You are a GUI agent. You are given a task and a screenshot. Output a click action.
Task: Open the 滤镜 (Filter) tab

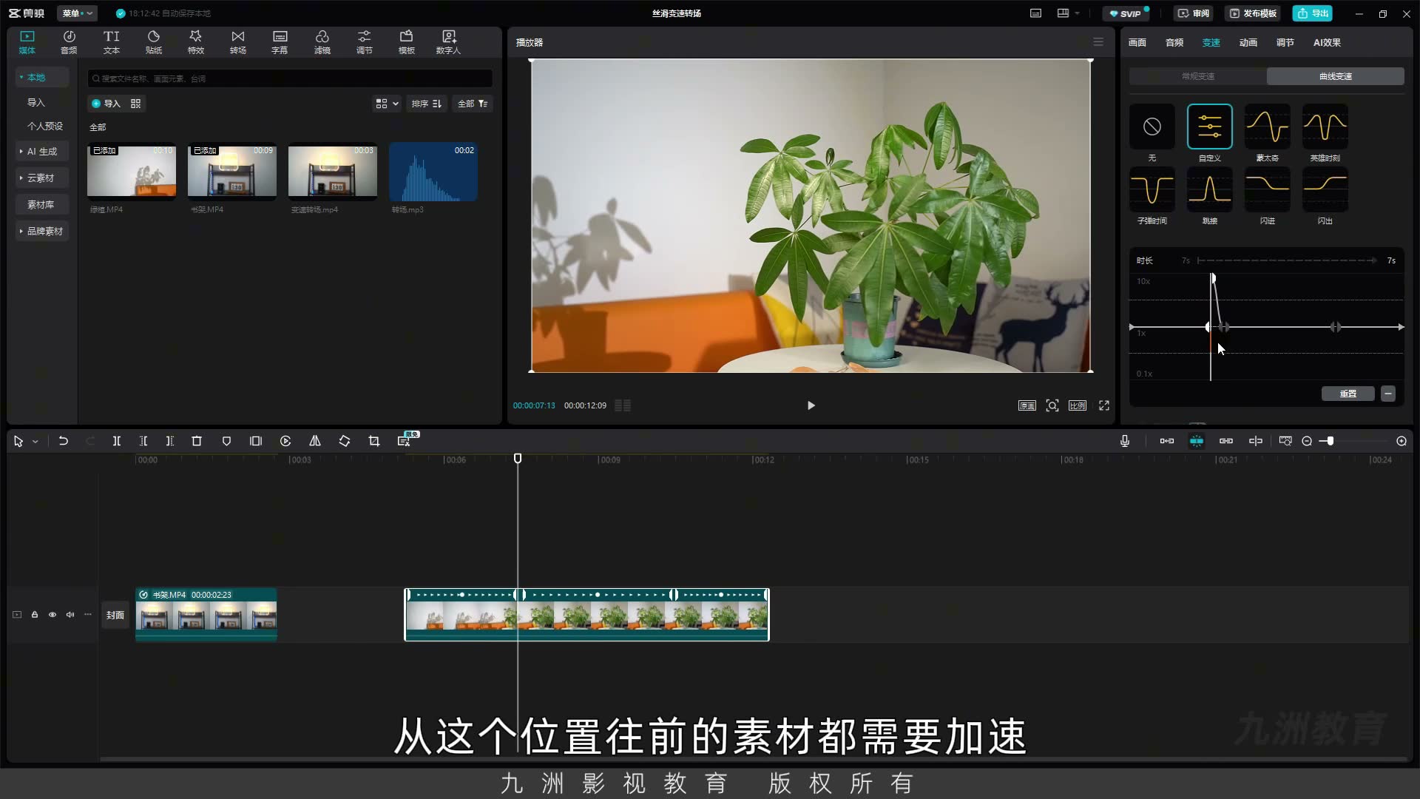(322, 42)
